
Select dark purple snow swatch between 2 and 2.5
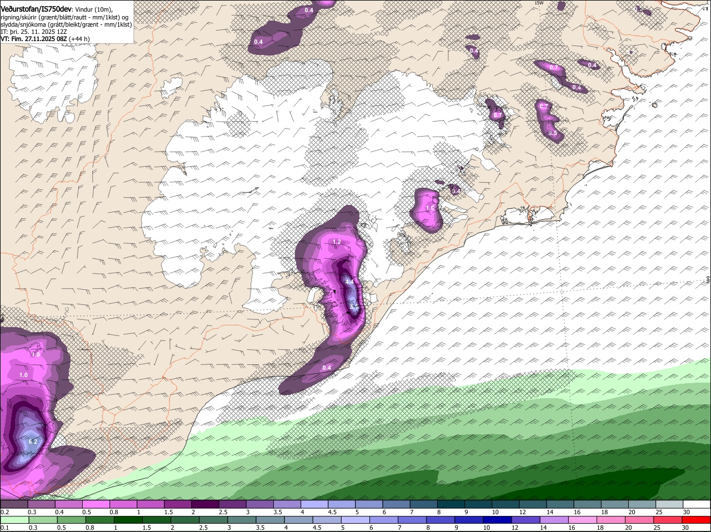205,504
